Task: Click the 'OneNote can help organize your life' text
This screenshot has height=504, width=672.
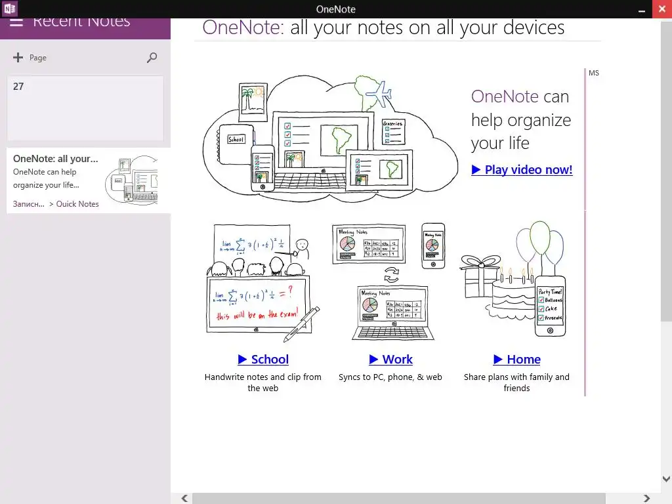Action: tap(520, 119)
